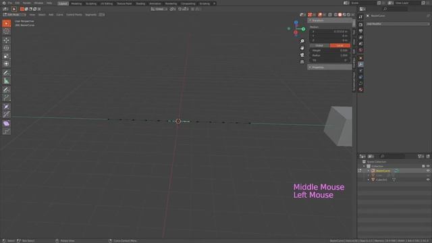Toggle Collection exclude checkbox in outliner
This screenshot has width=432, height=243.
(423, 166)
